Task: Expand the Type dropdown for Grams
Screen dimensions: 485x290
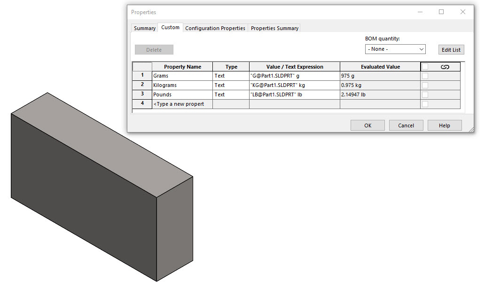Action: [x=230, y=75]
